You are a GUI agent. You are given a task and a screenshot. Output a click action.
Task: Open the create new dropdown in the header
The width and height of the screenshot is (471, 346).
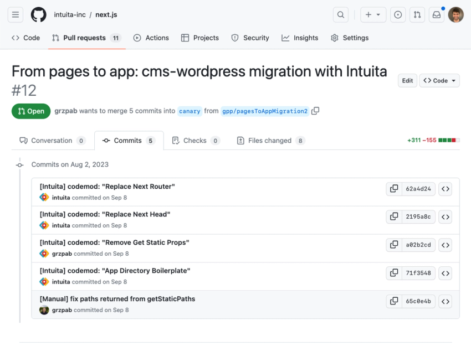[373, 14]
